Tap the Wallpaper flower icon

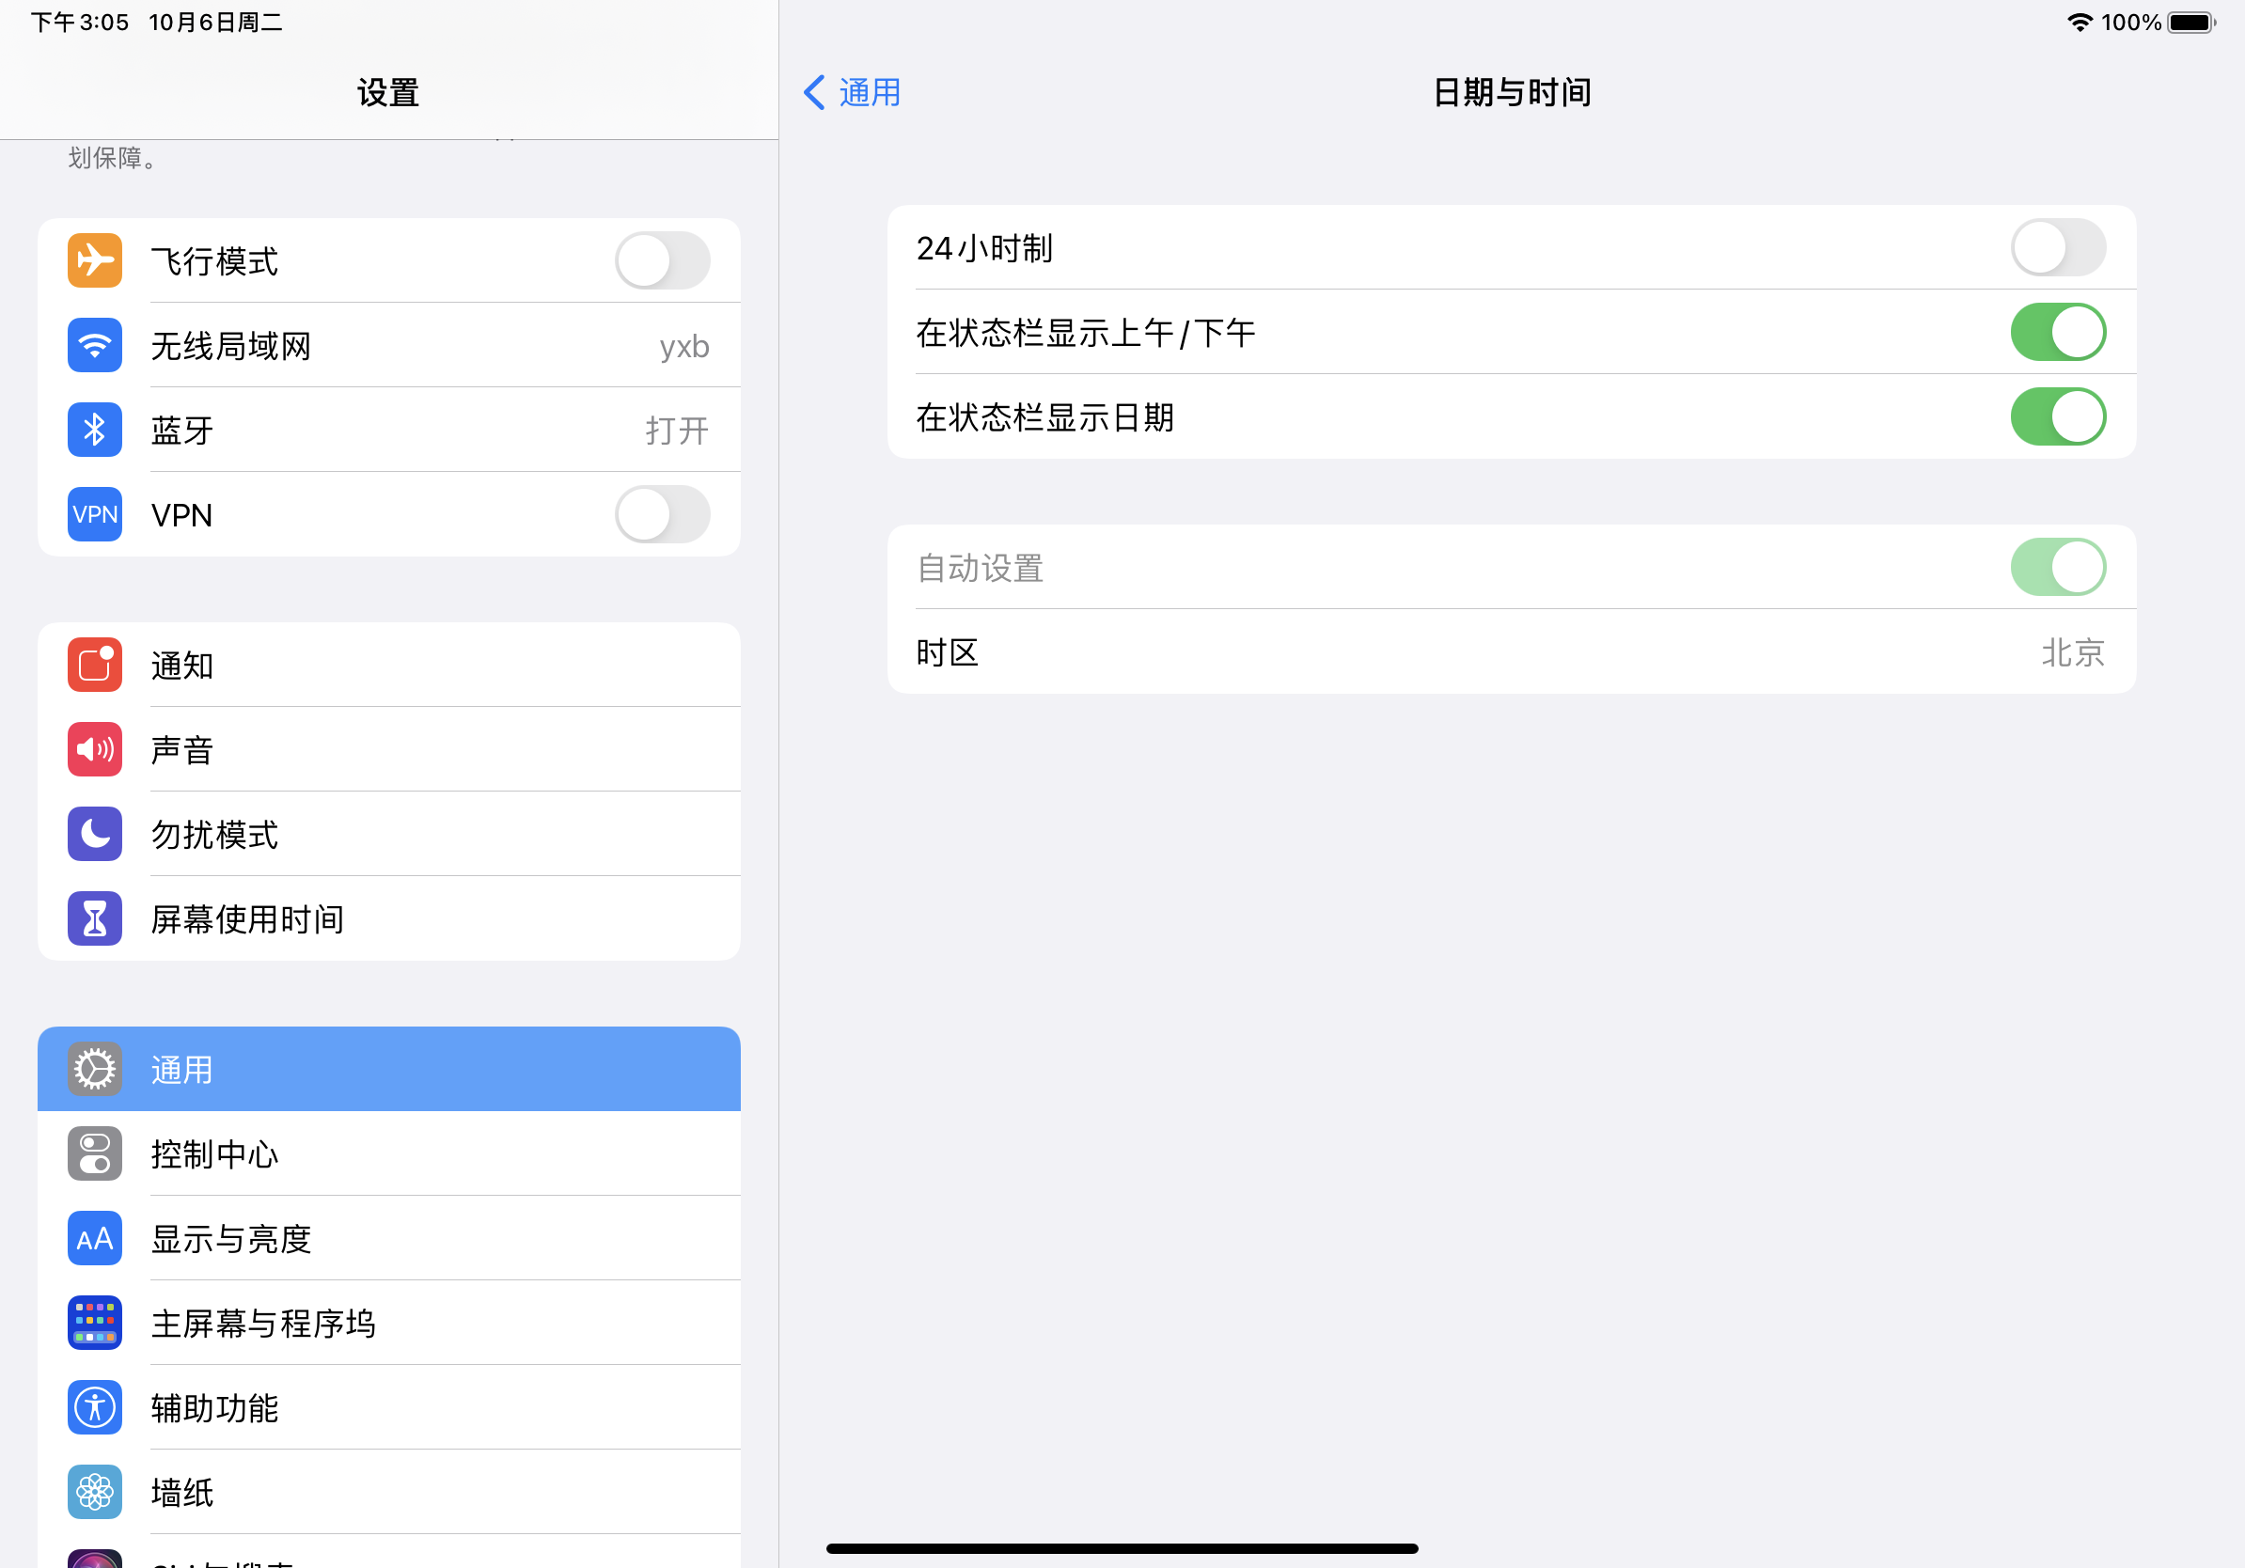(95, 1492)
